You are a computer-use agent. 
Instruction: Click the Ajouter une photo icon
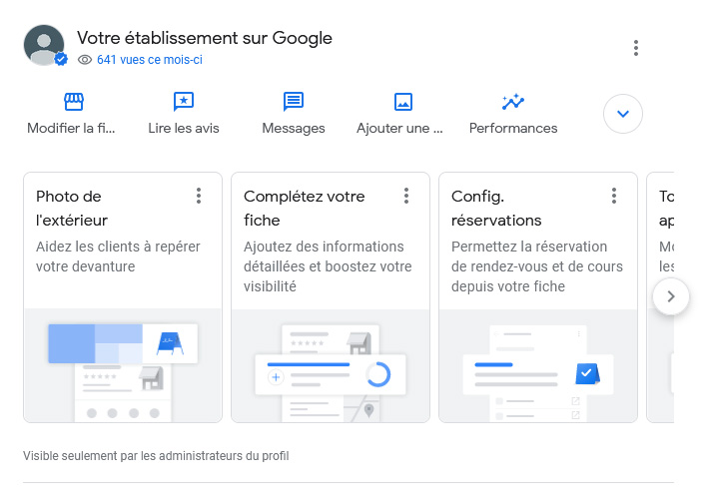pyautogui.click(x=403, y=102)
